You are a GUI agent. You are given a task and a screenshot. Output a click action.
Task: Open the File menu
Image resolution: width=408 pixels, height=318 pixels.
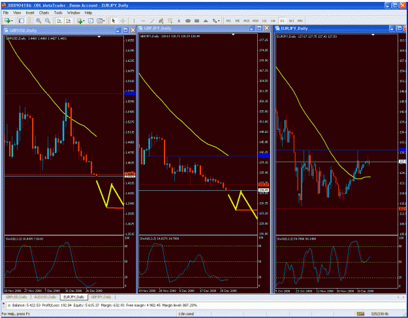point(6,12)
